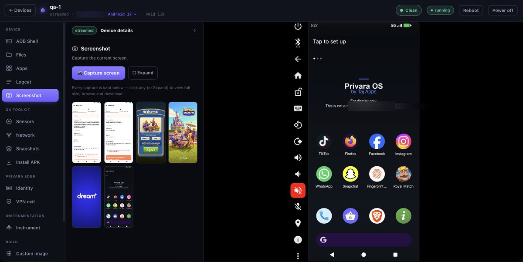Toggle the microphone mute icon
The height and width of the screenshot is (262, 523).
pyautogui.click(x=298, y=207)
